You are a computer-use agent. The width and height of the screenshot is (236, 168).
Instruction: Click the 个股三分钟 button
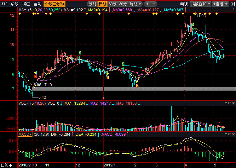[54, 4]
